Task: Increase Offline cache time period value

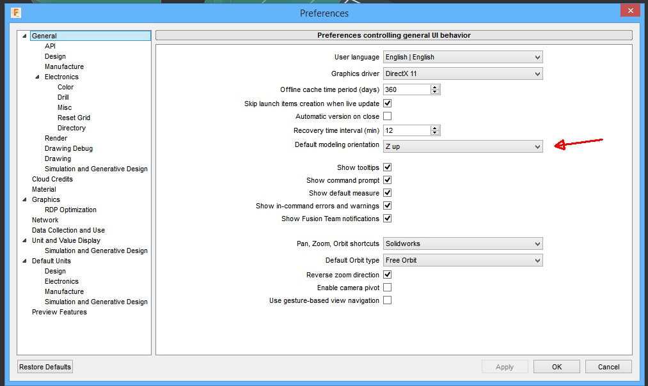Action: [x=434, y=87]
